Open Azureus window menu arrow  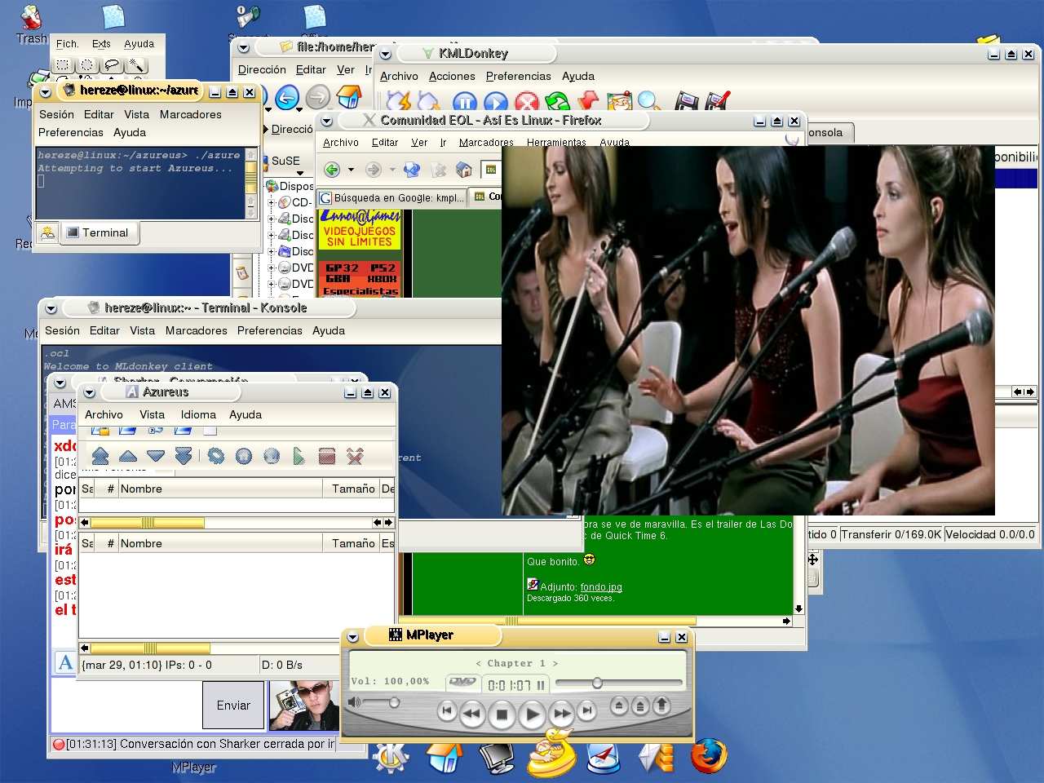[90, 392]
